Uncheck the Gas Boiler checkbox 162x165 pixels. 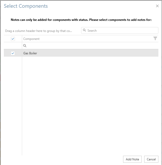tap(13, 53)
